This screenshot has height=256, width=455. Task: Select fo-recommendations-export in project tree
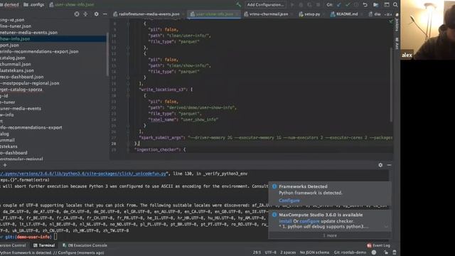31,127
